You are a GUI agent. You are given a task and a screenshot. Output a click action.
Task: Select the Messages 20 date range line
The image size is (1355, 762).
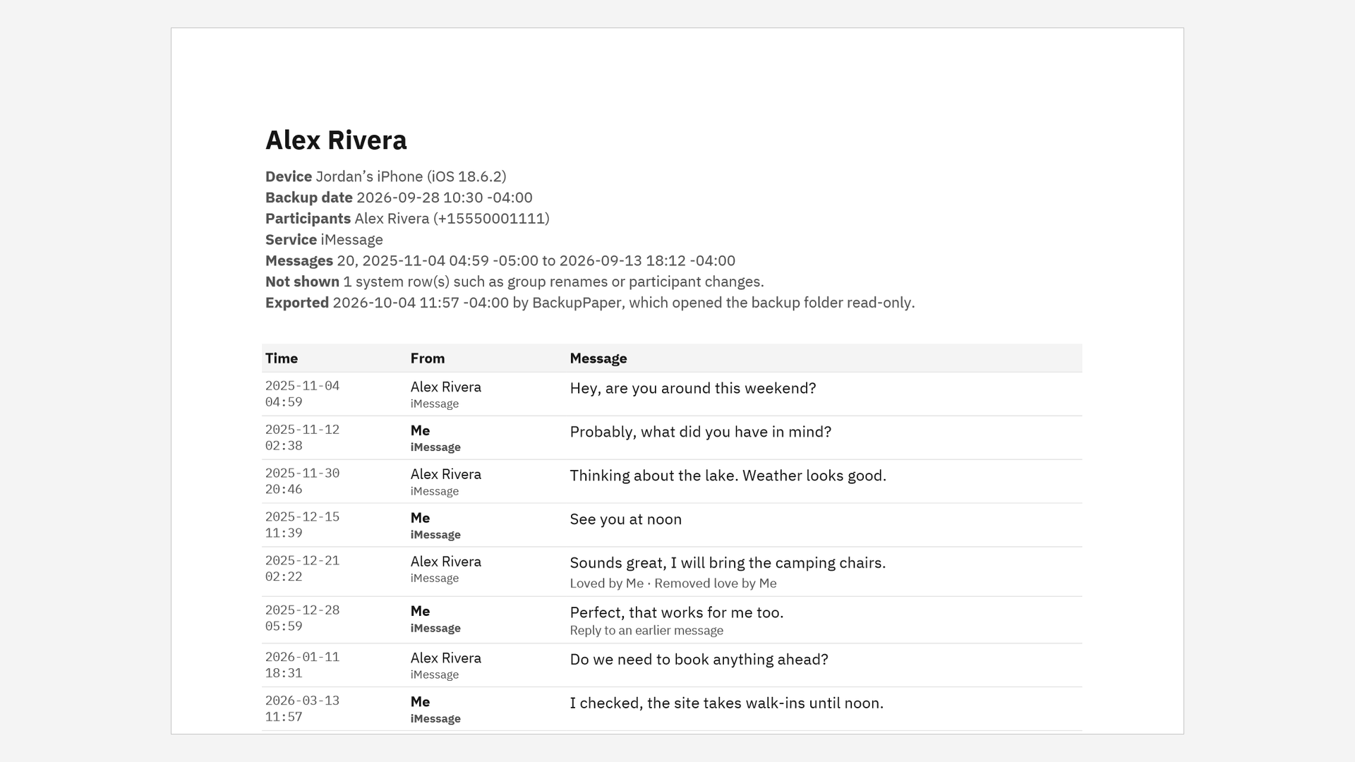point(500,261)
